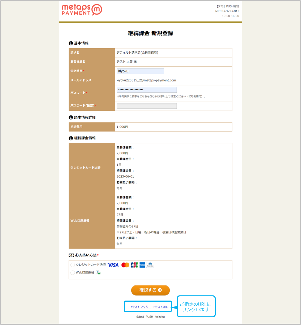Click the info icon beside 継続課金情報
This screenshot has width=301, height=325.
71,138
